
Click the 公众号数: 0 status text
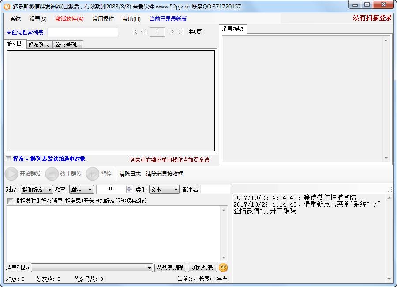pos(88,279)
